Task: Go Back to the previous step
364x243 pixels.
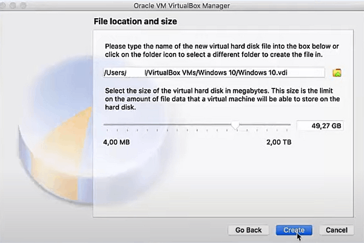Action: click(x=248, y=230)
